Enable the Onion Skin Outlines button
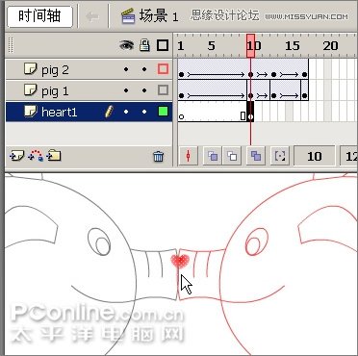This screenshot has width=358, height=356. (x=232, y=156)
